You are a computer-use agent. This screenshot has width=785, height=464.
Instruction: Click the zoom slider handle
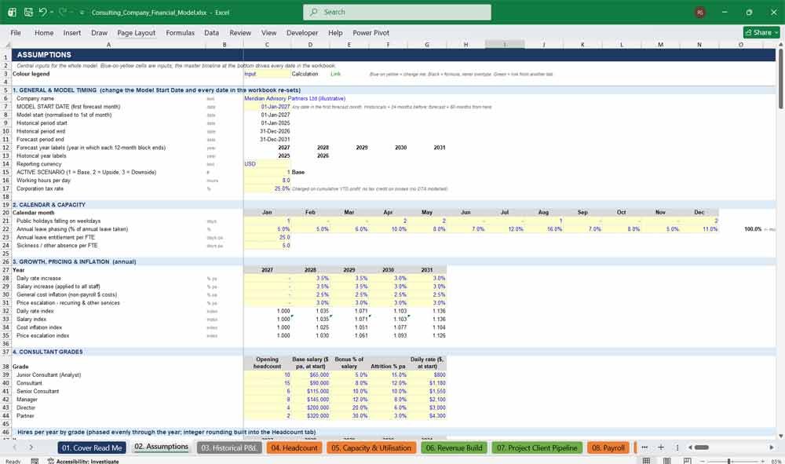tap(729, 461)
